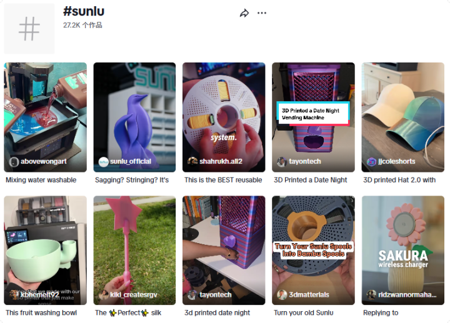Open the resin mixing video thumbnail
Viewport: 450px width, 323px height.
pos(46,117)
